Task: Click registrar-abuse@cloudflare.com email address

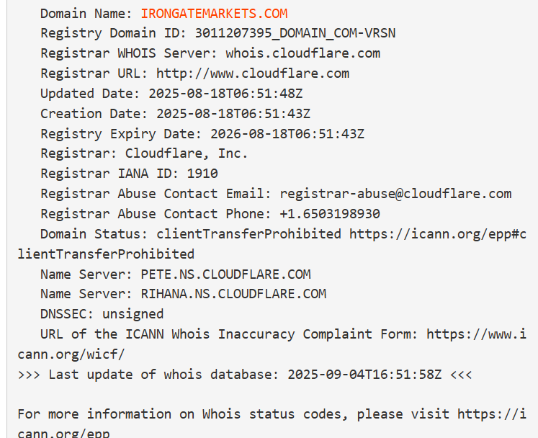Action: [395, 194]
